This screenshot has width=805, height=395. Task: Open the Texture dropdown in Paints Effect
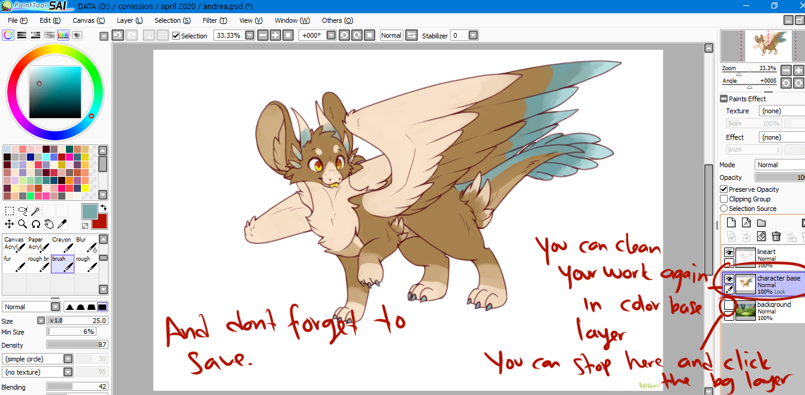(x=782, y=111)
